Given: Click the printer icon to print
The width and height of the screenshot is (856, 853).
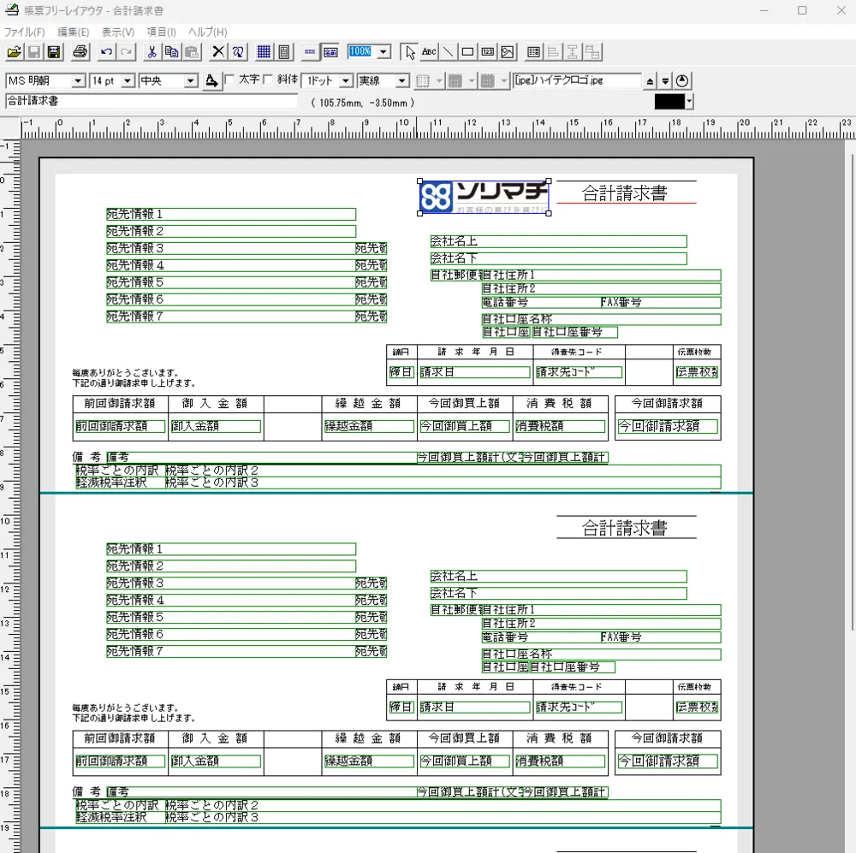Looking at the screenshot, I should (80, 52).
